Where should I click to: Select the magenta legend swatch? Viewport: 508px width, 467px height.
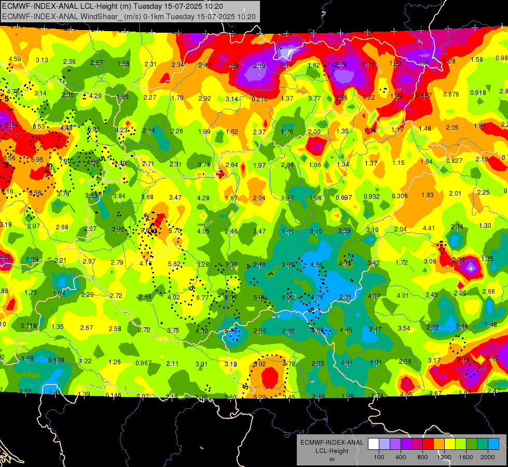(417, 444)
